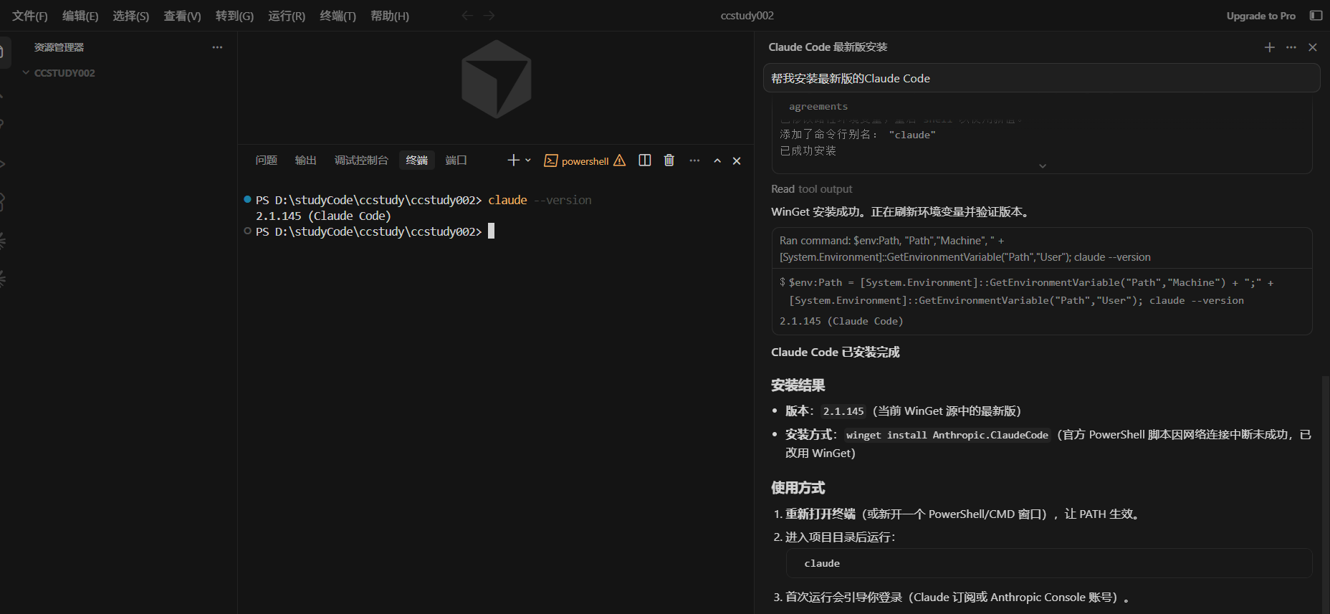Open explorer more actions (…) menu
1330x614 pixels.
point(217,47)
